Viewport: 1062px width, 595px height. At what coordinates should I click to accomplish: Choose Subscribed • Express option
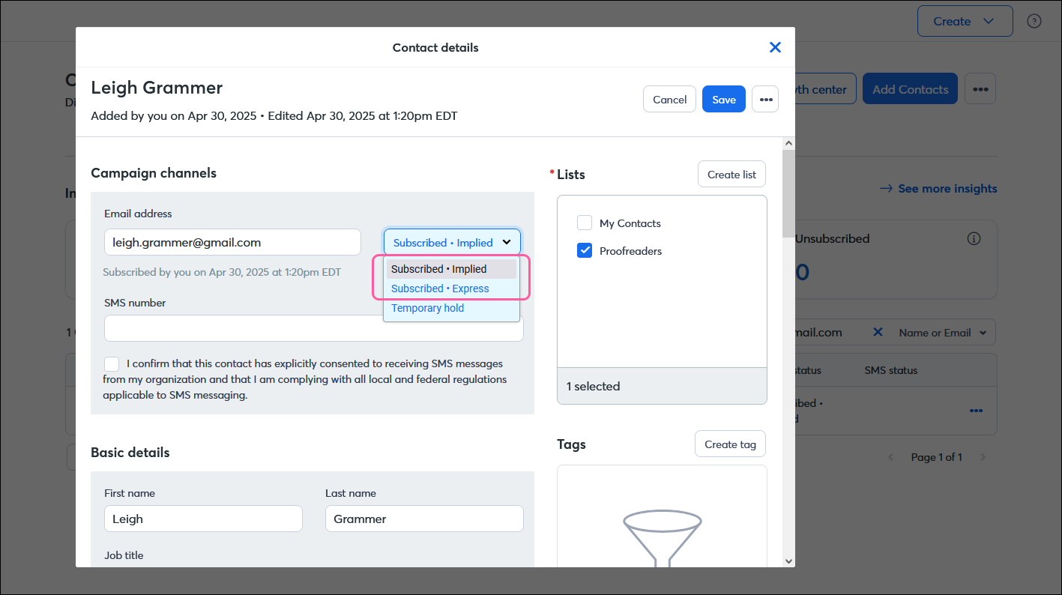point(451,289)
